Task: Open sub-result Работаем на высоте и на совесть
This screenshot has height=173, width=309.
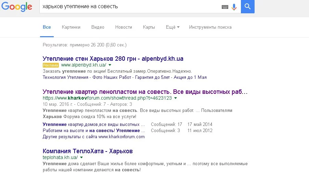Action: tap(94, 131)
